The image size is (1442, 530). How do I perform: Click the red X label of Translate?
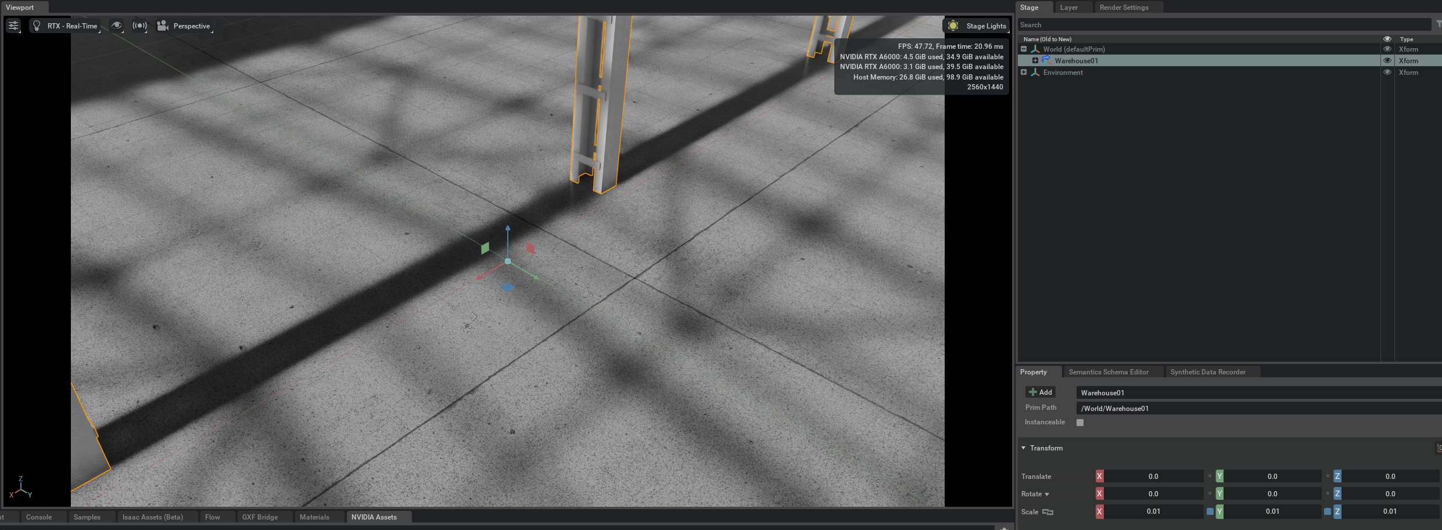pos(1099,477)
